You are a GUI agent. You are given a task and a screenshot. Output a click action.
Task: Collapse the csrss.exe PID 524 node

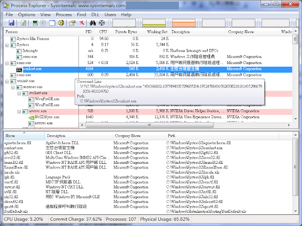point(7,64)
